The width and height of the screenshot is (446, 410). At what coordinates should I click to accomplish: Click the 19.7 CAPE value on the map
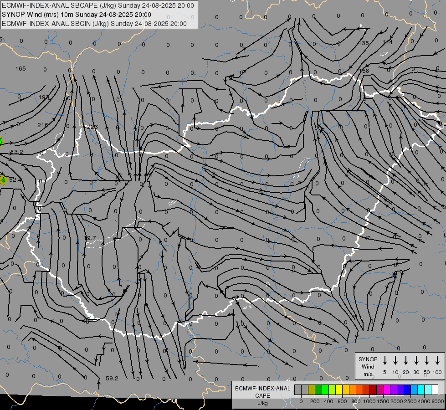pos(90,238)
